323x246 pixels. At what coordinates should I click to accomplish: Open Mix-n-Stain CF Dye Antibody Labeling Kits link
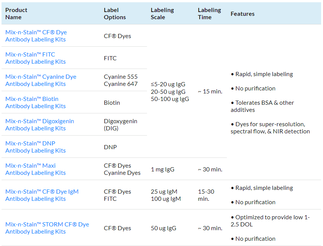click(36, 36)
